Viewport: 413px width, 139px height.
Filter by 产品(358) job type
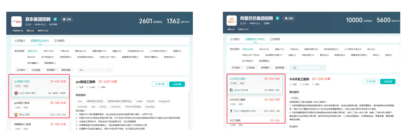tap(65, 51)
